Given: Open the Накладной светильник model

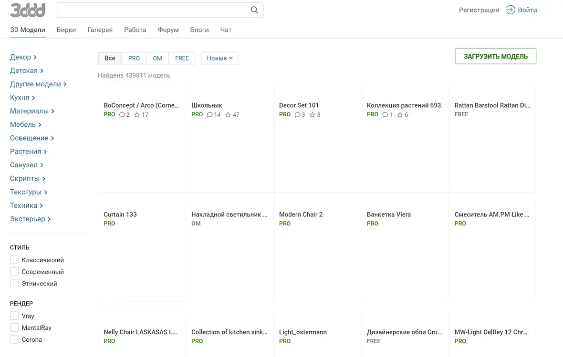Looking at the screenshot, I should 229,214.
